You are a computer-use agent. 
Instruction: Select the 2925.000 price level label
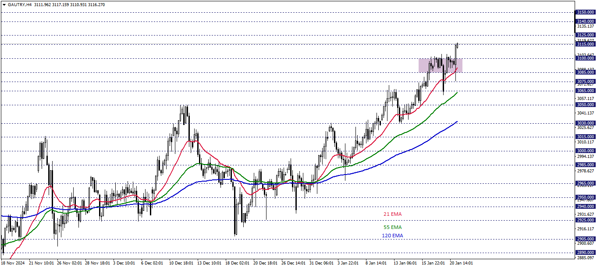586,220
